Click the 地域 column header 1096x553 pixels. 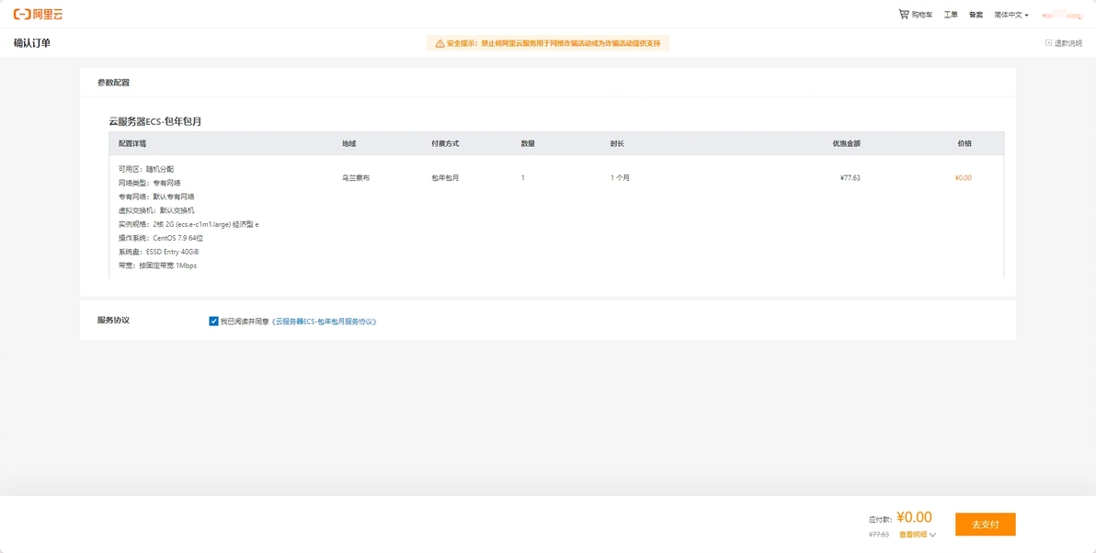click(x=348, y=143)
